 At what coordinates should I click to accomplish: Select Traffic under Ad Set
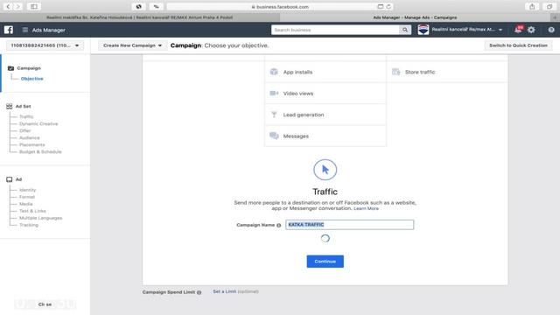pyautogui.click(x=26, y=116)
